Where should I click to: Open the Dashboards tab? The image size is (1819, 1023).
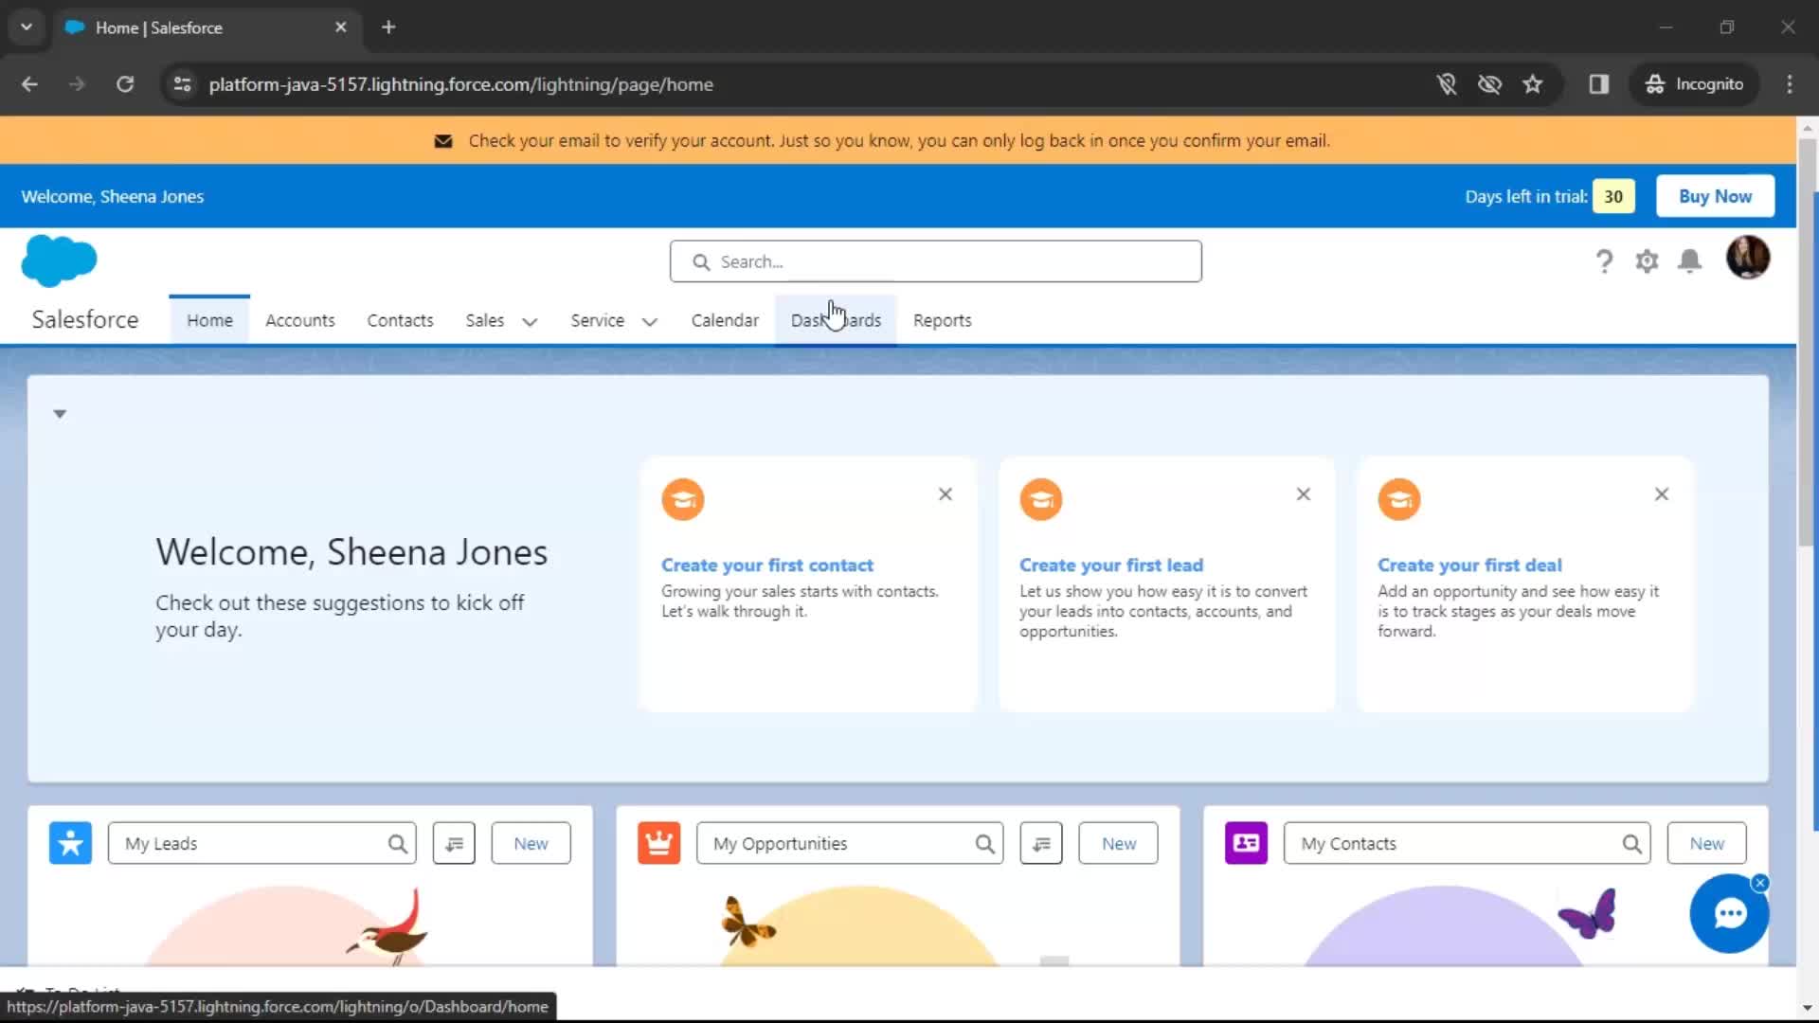(x=836, y=320)
